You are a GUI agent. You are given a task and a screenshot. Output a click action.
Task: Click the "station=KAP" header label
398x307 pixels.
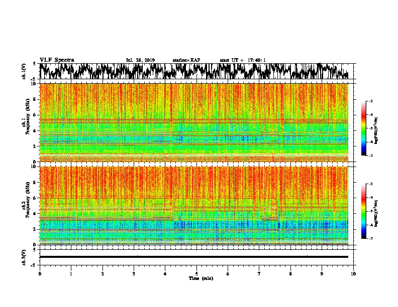[x=186, y=60]
